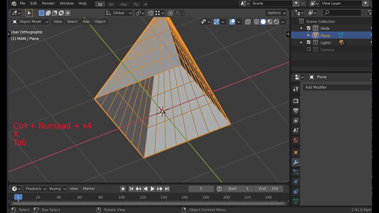Screen dimensions: 379x213
Task: Choose the intersect-selection mode icon
Action: pos(68,13)
